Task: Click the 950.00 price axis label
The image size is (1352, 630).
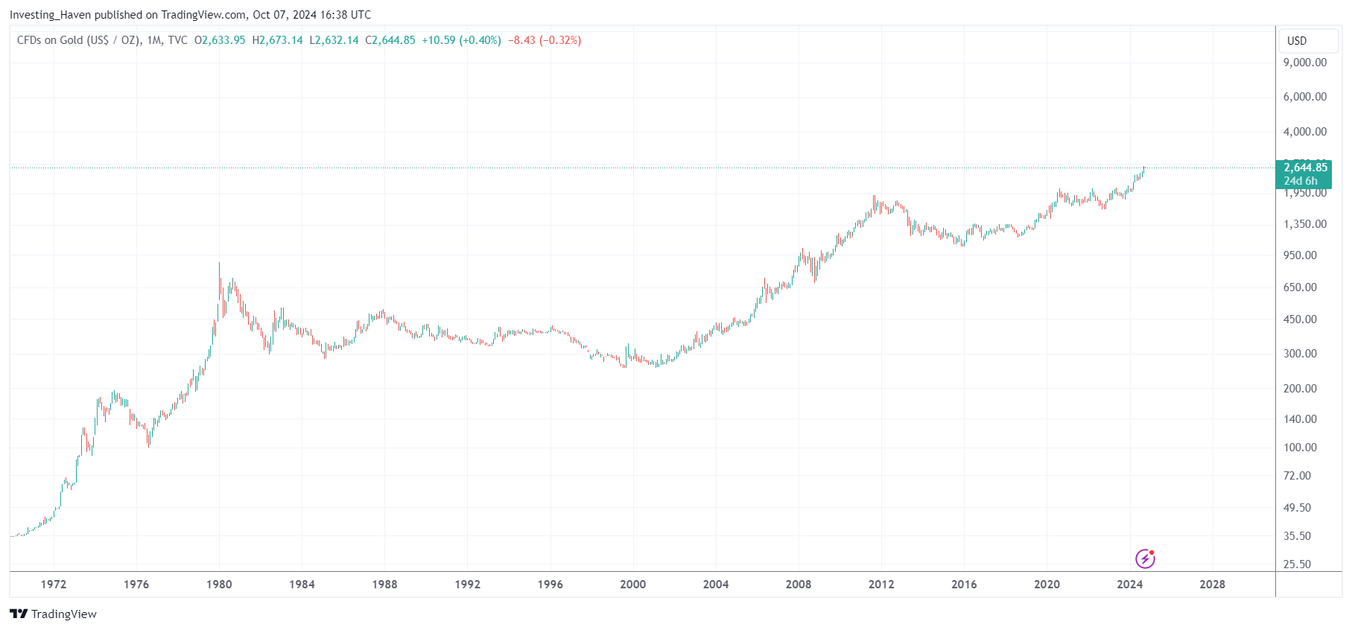Action: [1300, 255]
